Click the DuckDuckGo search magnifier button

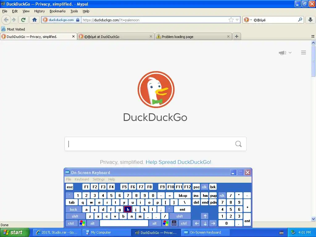point(239,144)
